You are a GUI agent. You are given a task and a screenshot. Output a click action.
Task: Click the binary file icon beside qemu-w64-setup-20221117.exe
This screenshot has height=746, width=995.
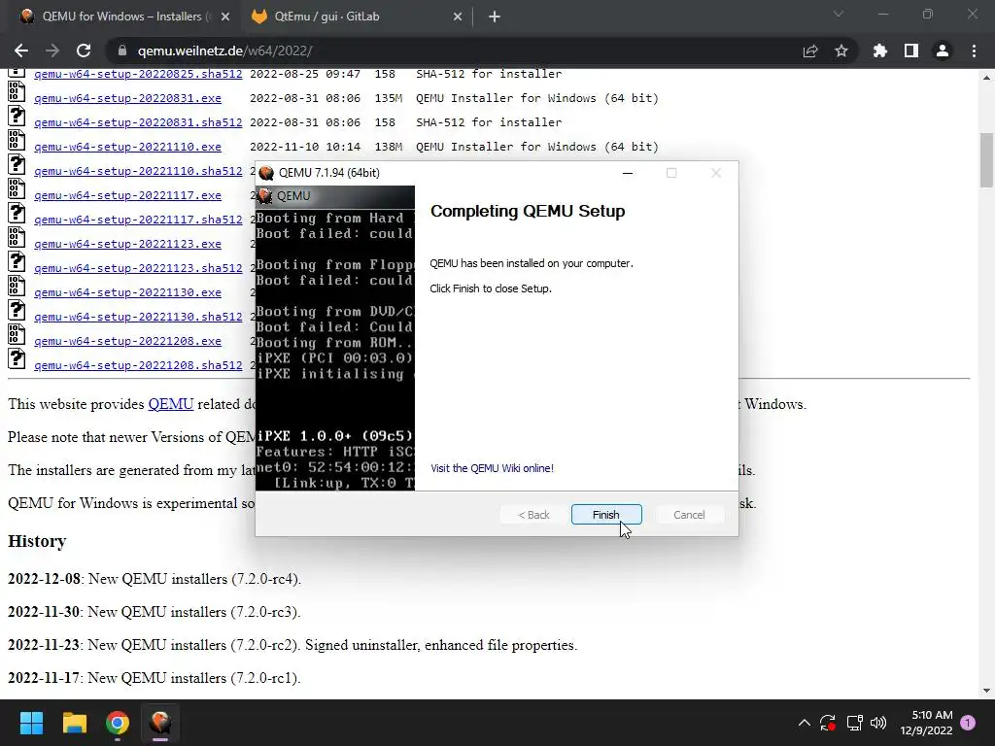[17, 188]
